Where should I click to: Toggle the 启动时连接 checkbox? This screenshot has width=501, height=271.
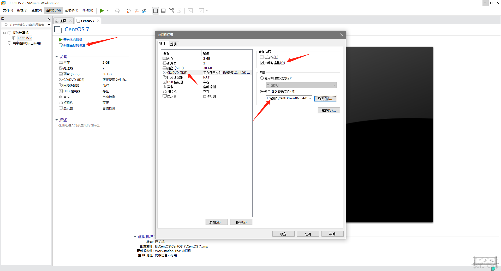262,63
